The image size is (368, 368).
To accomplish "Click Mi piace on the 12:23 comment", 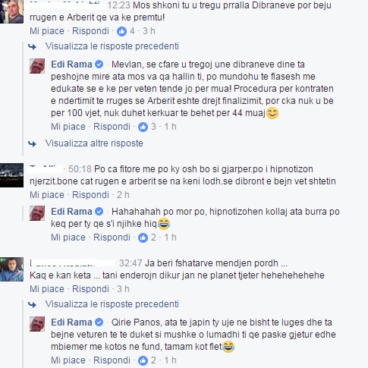I will point(47,31).
